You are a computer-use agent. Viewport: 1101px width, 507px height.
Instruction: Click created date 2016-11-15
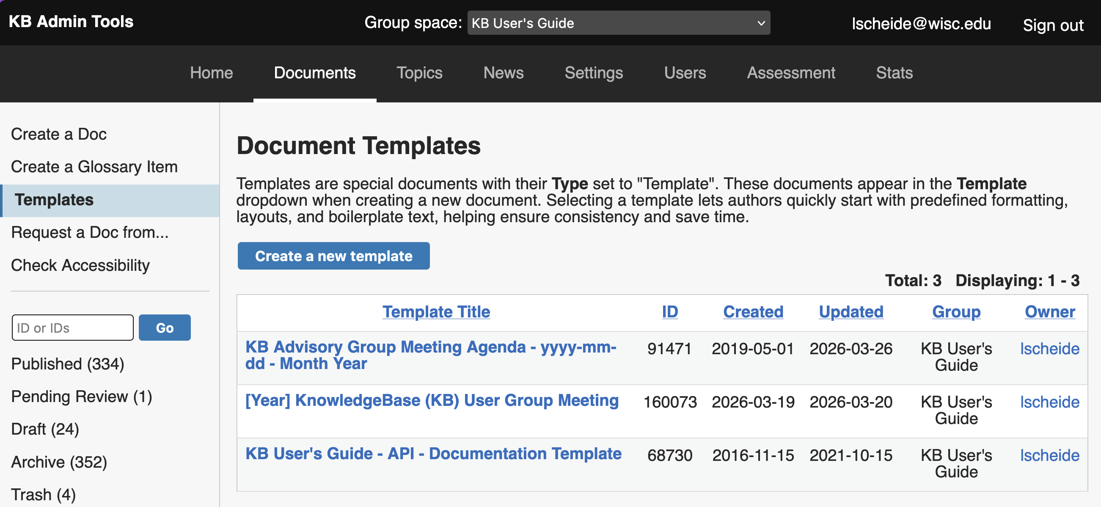coord(753,455)
